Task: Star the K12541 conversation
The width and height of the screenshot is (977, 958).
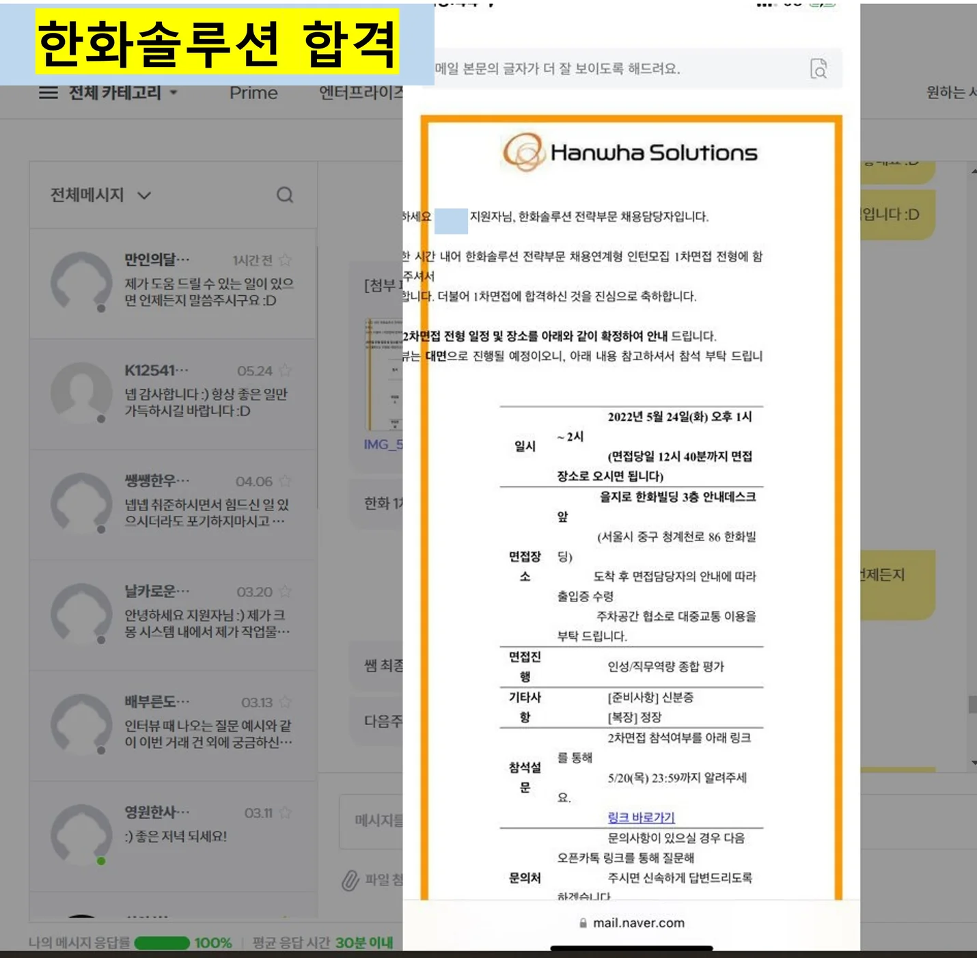Action: 286,371
